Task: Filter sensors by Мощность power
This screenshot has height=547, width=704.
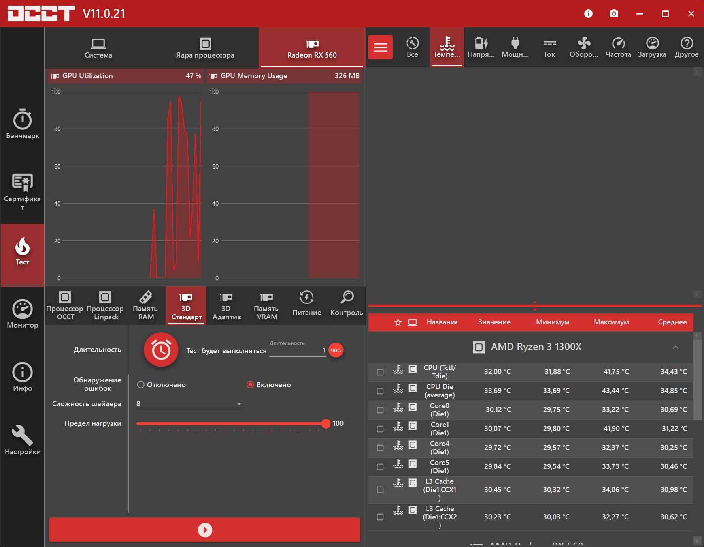Action: tap(515, 47)
